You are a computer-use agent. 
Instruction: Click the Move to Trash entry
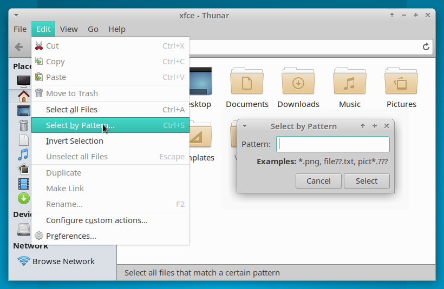(110, 93)
